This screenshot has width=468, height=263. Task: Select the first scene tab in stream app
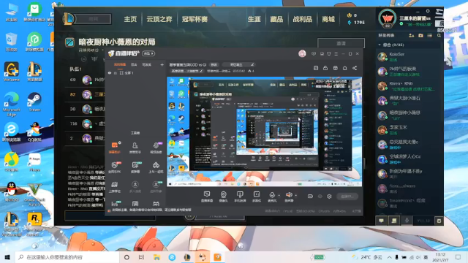tap(120, 65)
